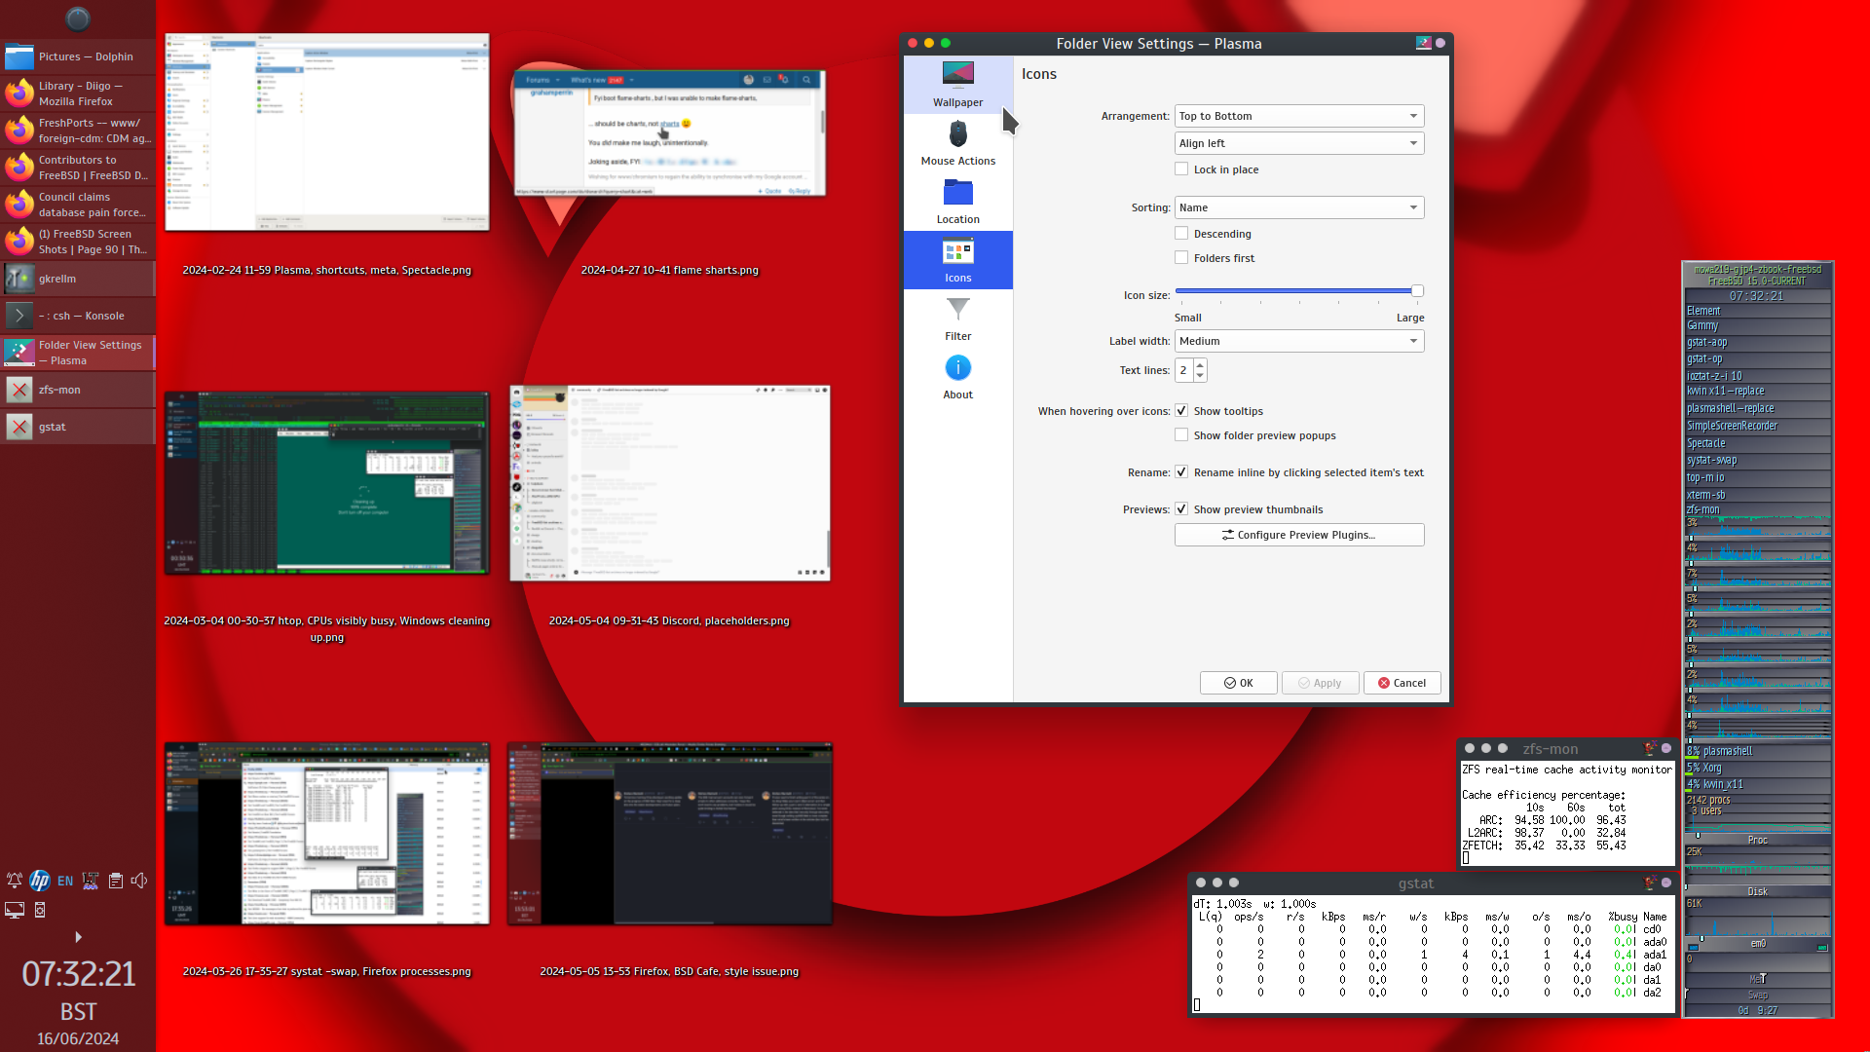Tick the Descending sort checkbox
Viewport: 1870px width, 1052px height.
(1181, 234)
